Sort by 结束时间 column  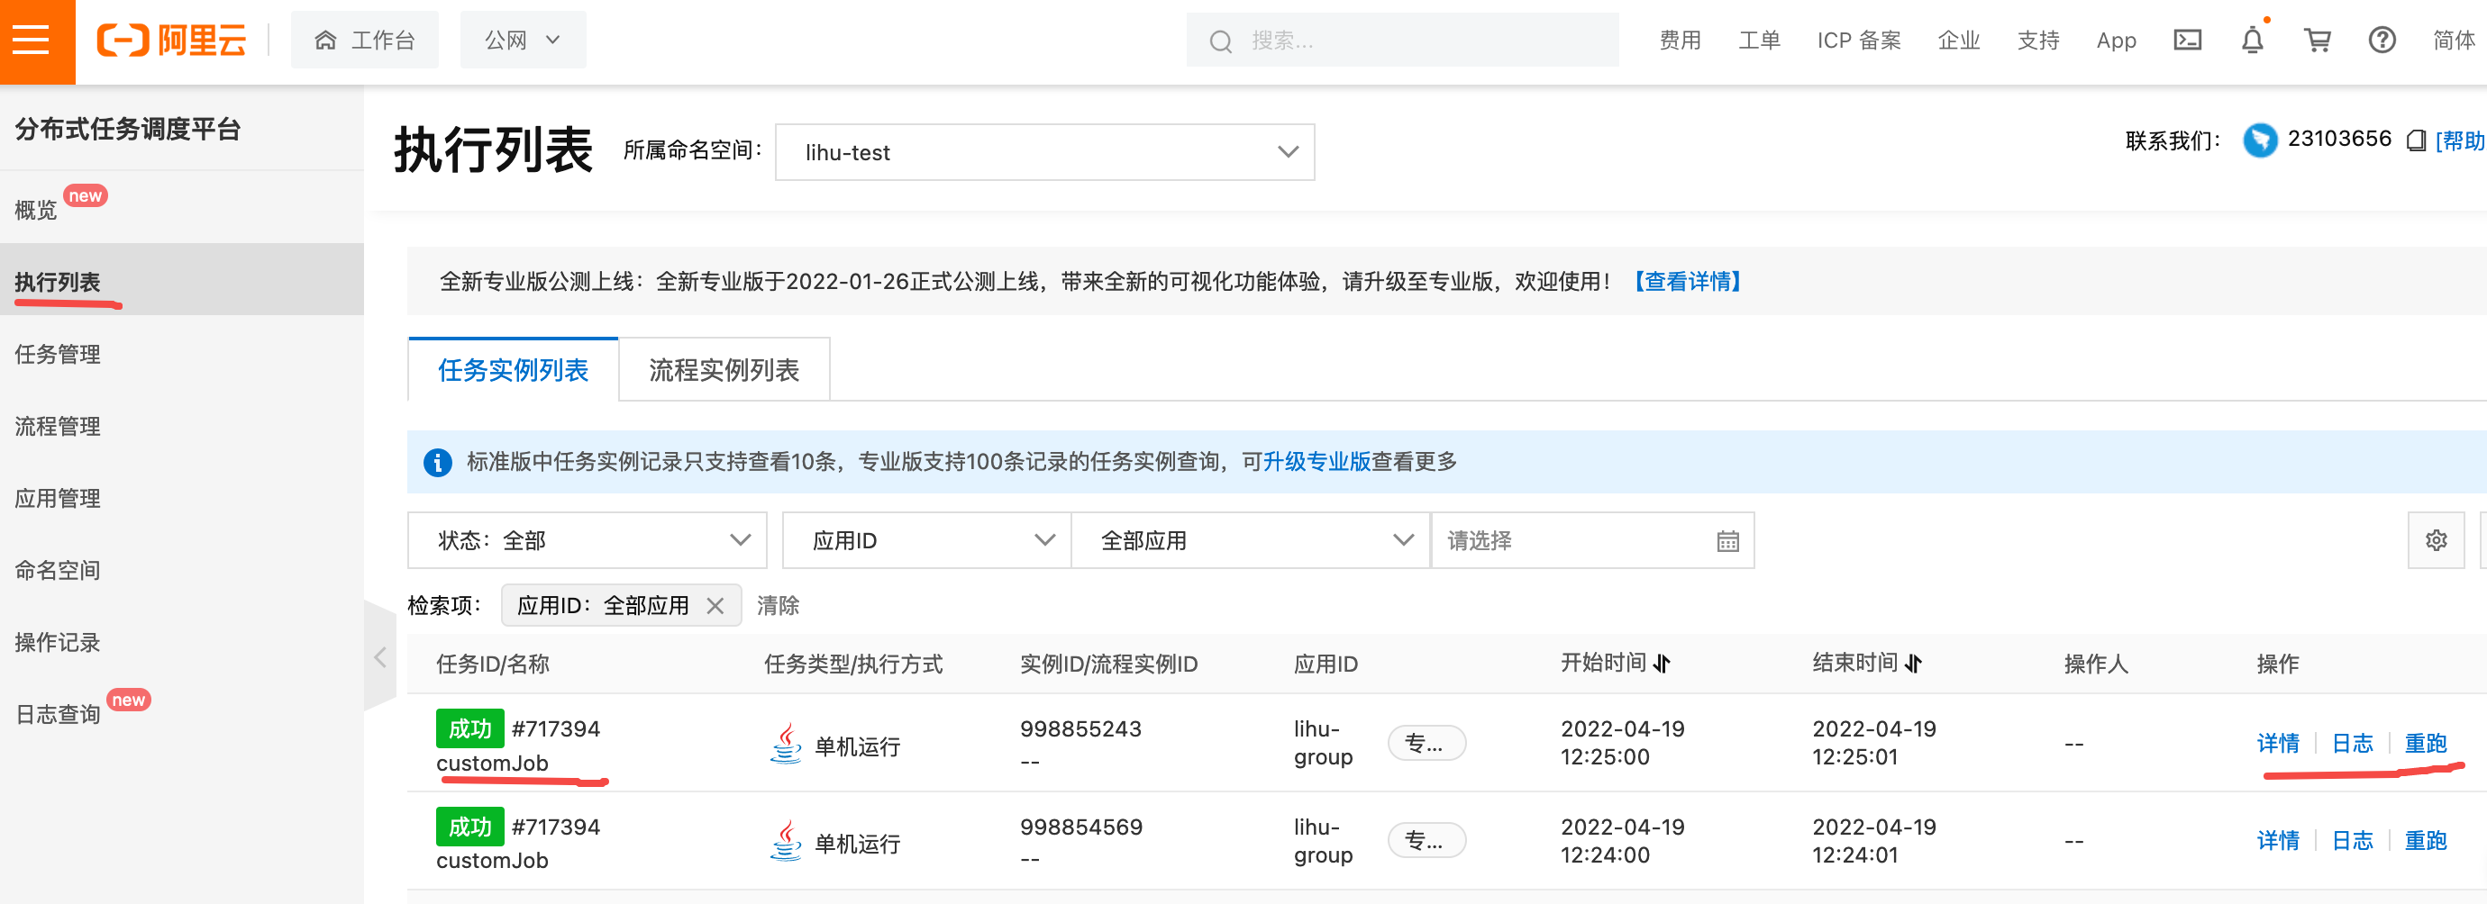(x=1912, y=664)
